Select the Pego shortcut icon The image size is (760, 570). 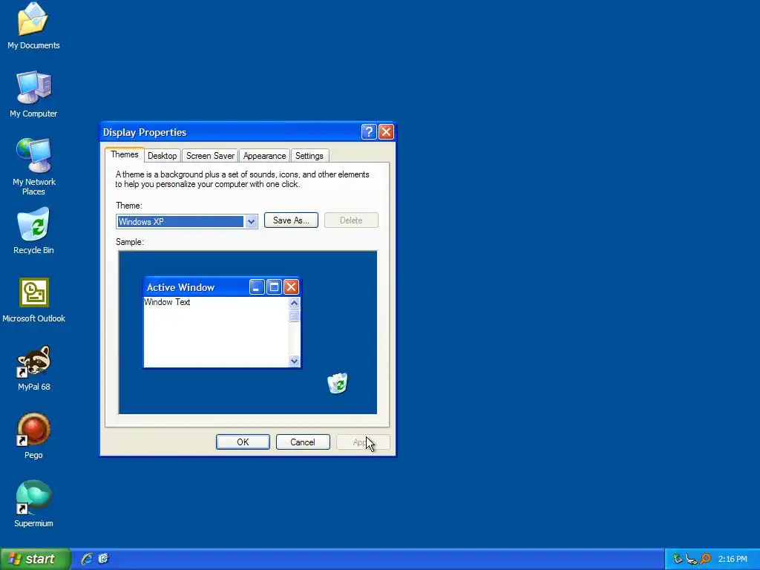click(33, 436)
